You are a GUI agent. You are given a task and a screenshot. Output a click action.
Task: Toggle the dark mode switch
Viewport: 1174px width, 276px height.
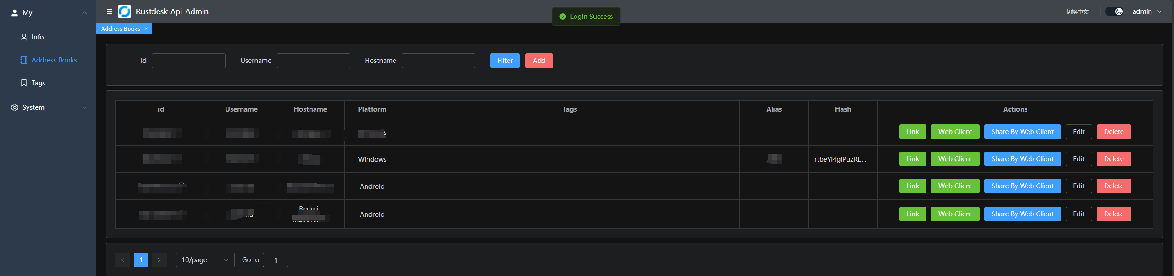[1114, 11]
